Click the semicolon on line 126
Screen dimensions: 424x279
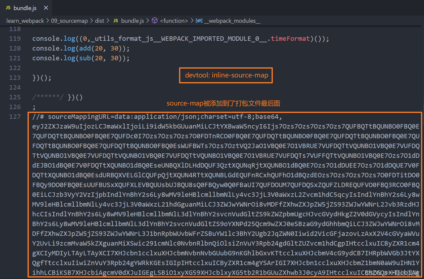pyautogui.click(x=34, y=107)
